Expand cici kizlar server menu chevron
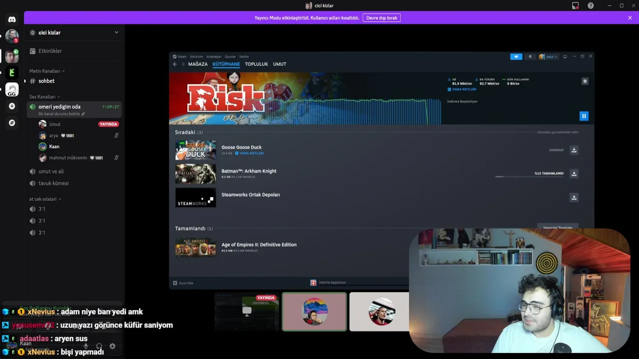The height and width of the screenshot is (359, 639). click(116, 32)
